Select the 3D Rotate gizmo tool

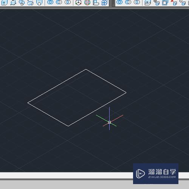click(87, 3)
